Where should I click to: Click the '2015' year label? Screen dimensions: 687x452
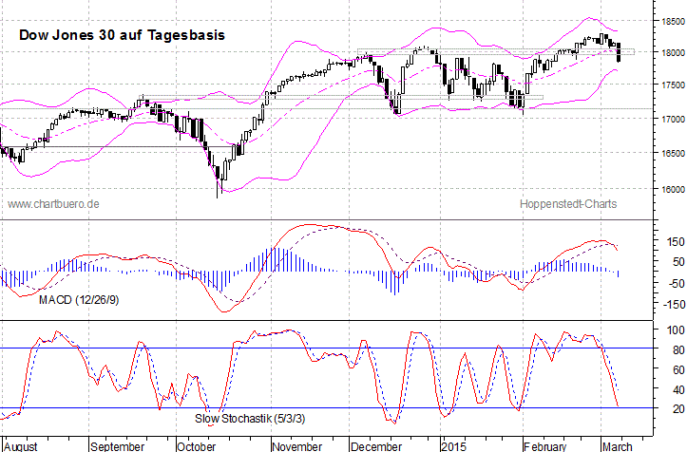pyautogui.click(x=453, y=446)
